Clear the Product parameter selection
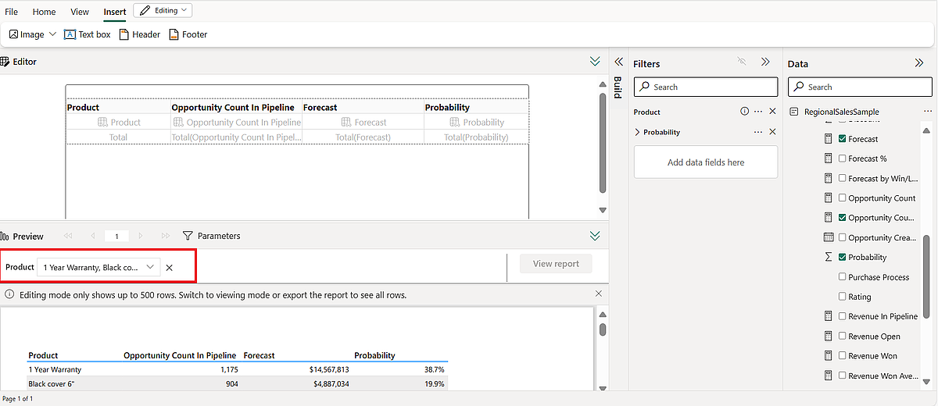Screen dimensions: 938x406 coord(169,267)
